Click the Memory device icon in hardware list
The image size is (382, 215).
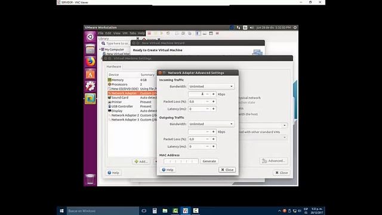point(109,80)
